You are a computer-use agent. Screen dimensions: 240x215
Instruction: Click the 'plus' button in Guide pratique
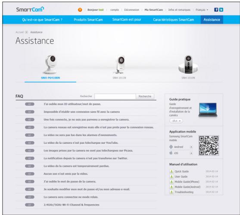[176, 121]
